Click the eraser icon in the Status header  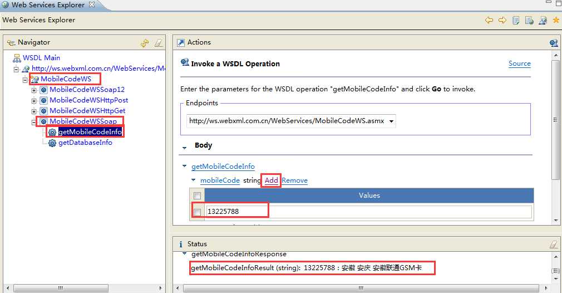coord(554,245)
